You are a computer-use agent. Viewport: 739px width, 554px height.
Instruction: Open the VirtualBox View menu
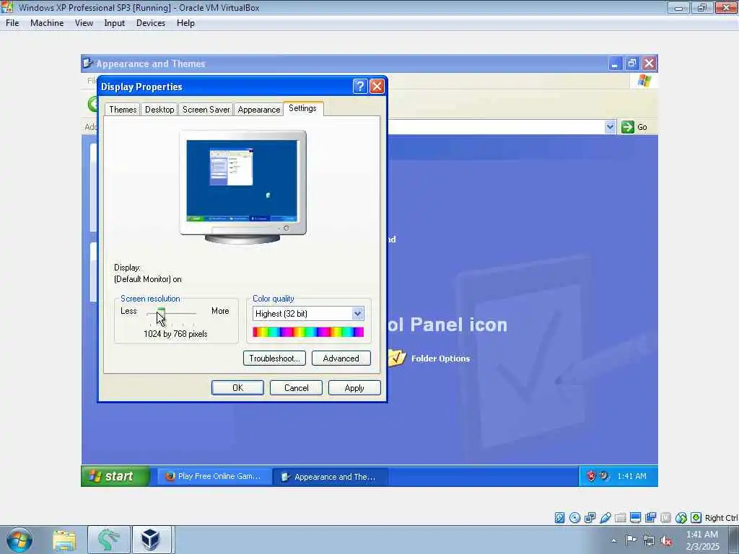point(84,23)
